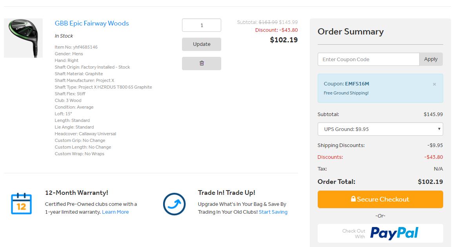Click the trash can delete icon
The height and width of the screenshot is (247, 453).
coord(202,63)
